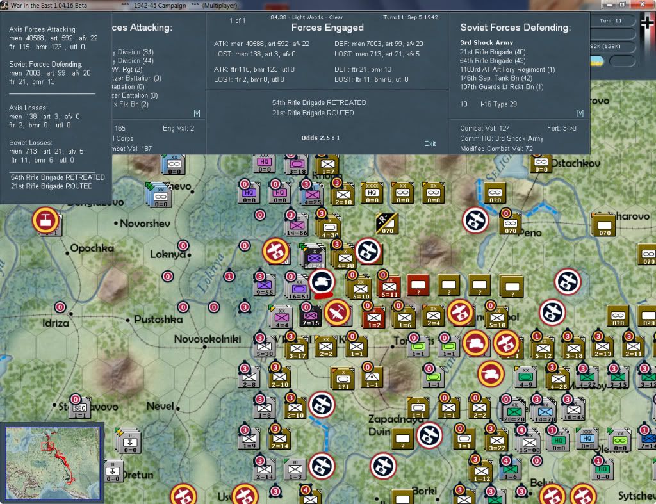Click '107th Guards Lt Rckt Bn (1)' entry
Image resolution: width=656 pixels, height=504 pixels.
(502, 87)
